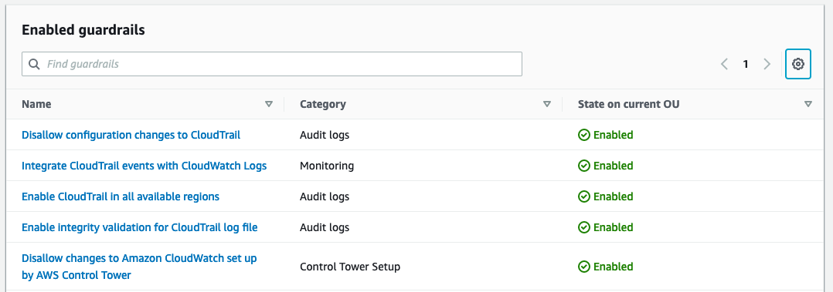Sort by State on current OU arrow
The height and width of the screenshot is (292, 833).
(x=808, y=105)
